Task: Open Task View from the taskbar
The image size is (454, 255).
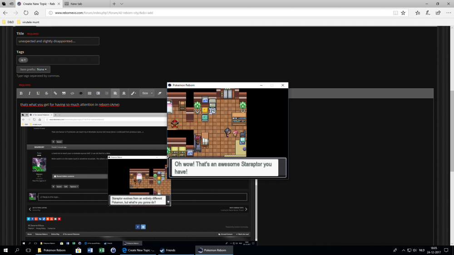Action: tap(28, 250)
